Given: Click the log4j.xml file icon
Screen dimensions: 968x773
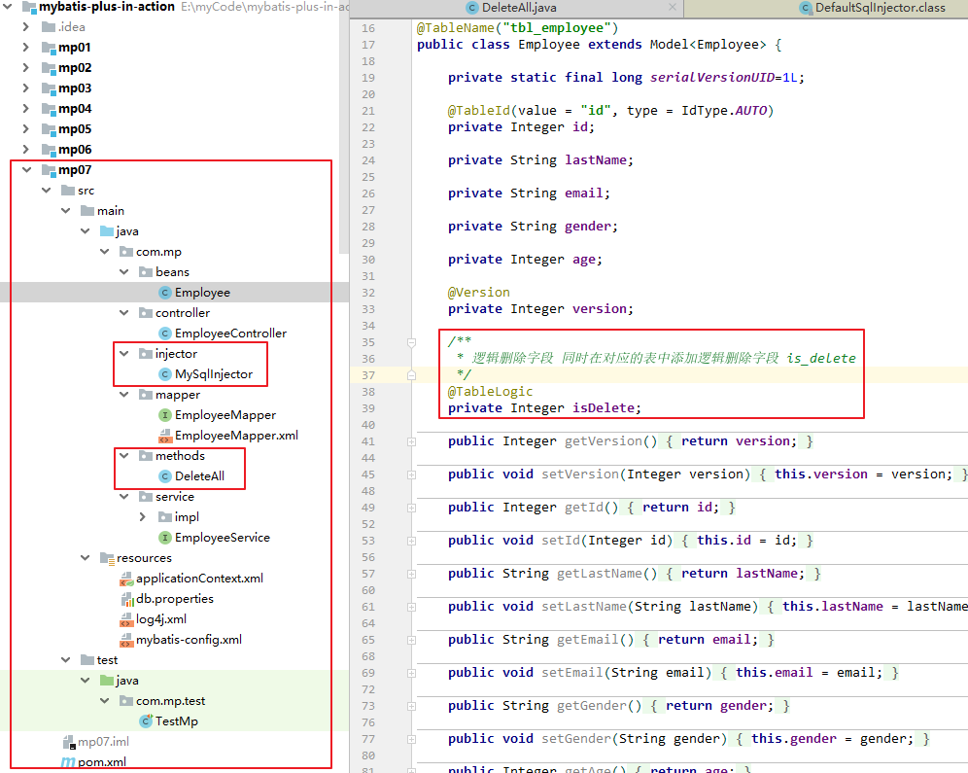Looking at the screenshot, I should click(126, 619).
